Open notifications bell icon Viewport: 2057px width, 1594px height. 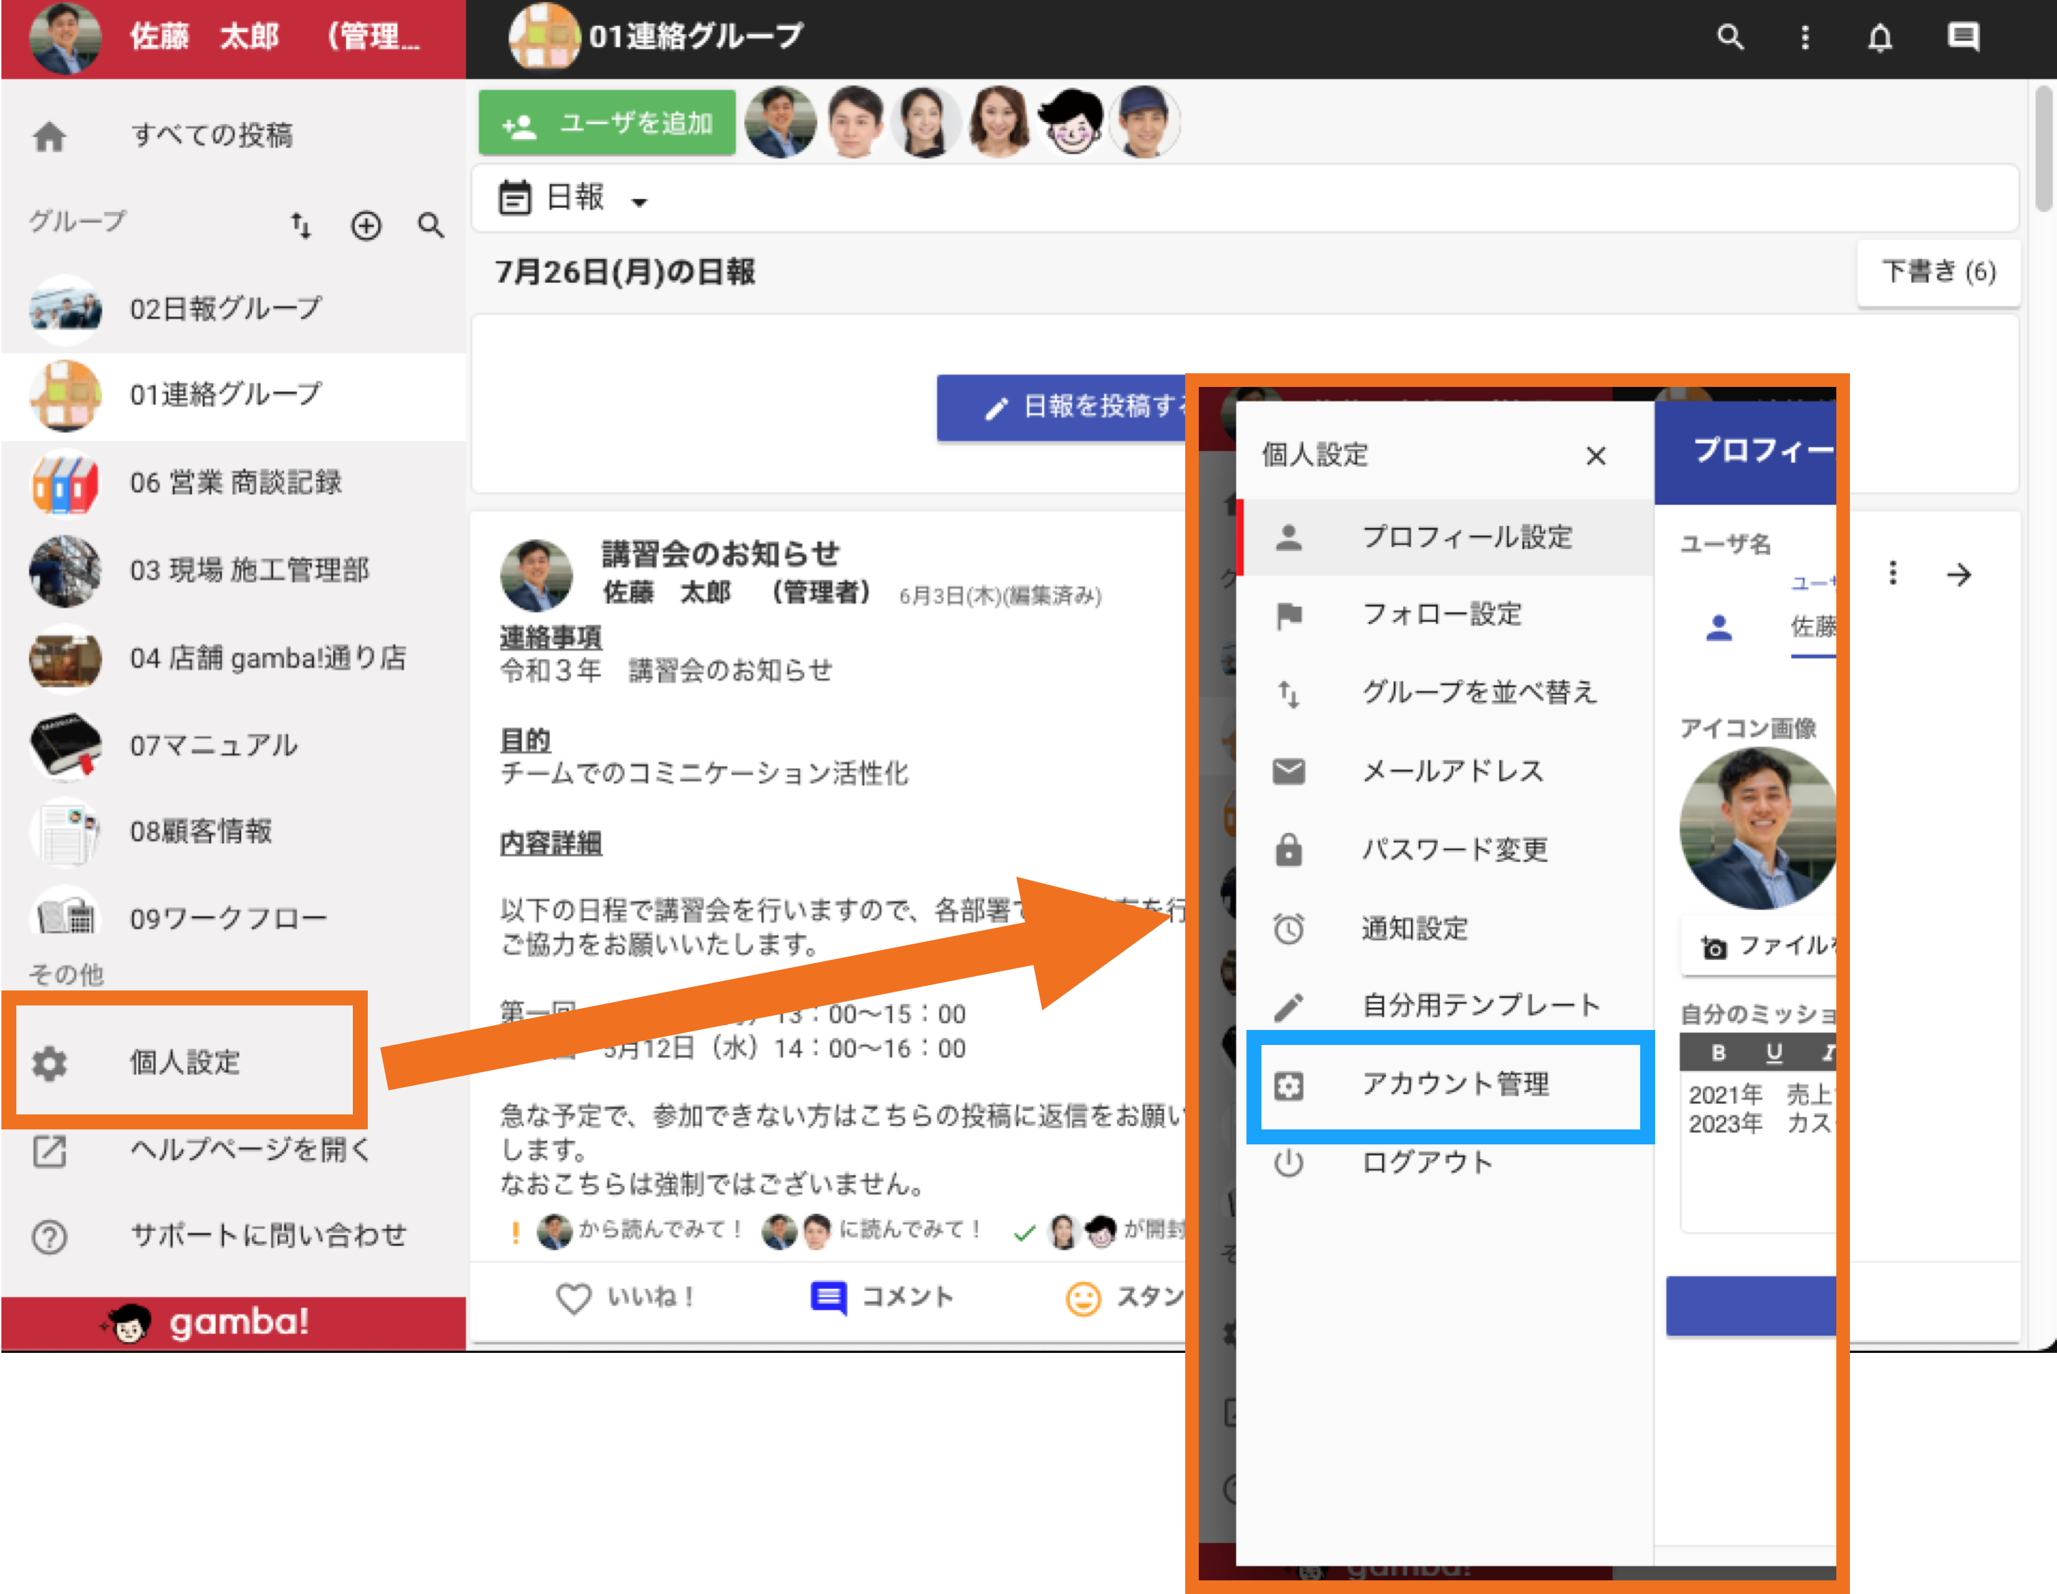[1880, 37]
